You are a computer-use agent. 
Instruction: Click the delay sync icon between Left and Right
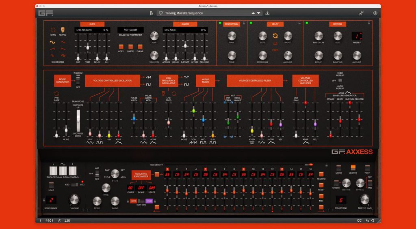(275, 36)
